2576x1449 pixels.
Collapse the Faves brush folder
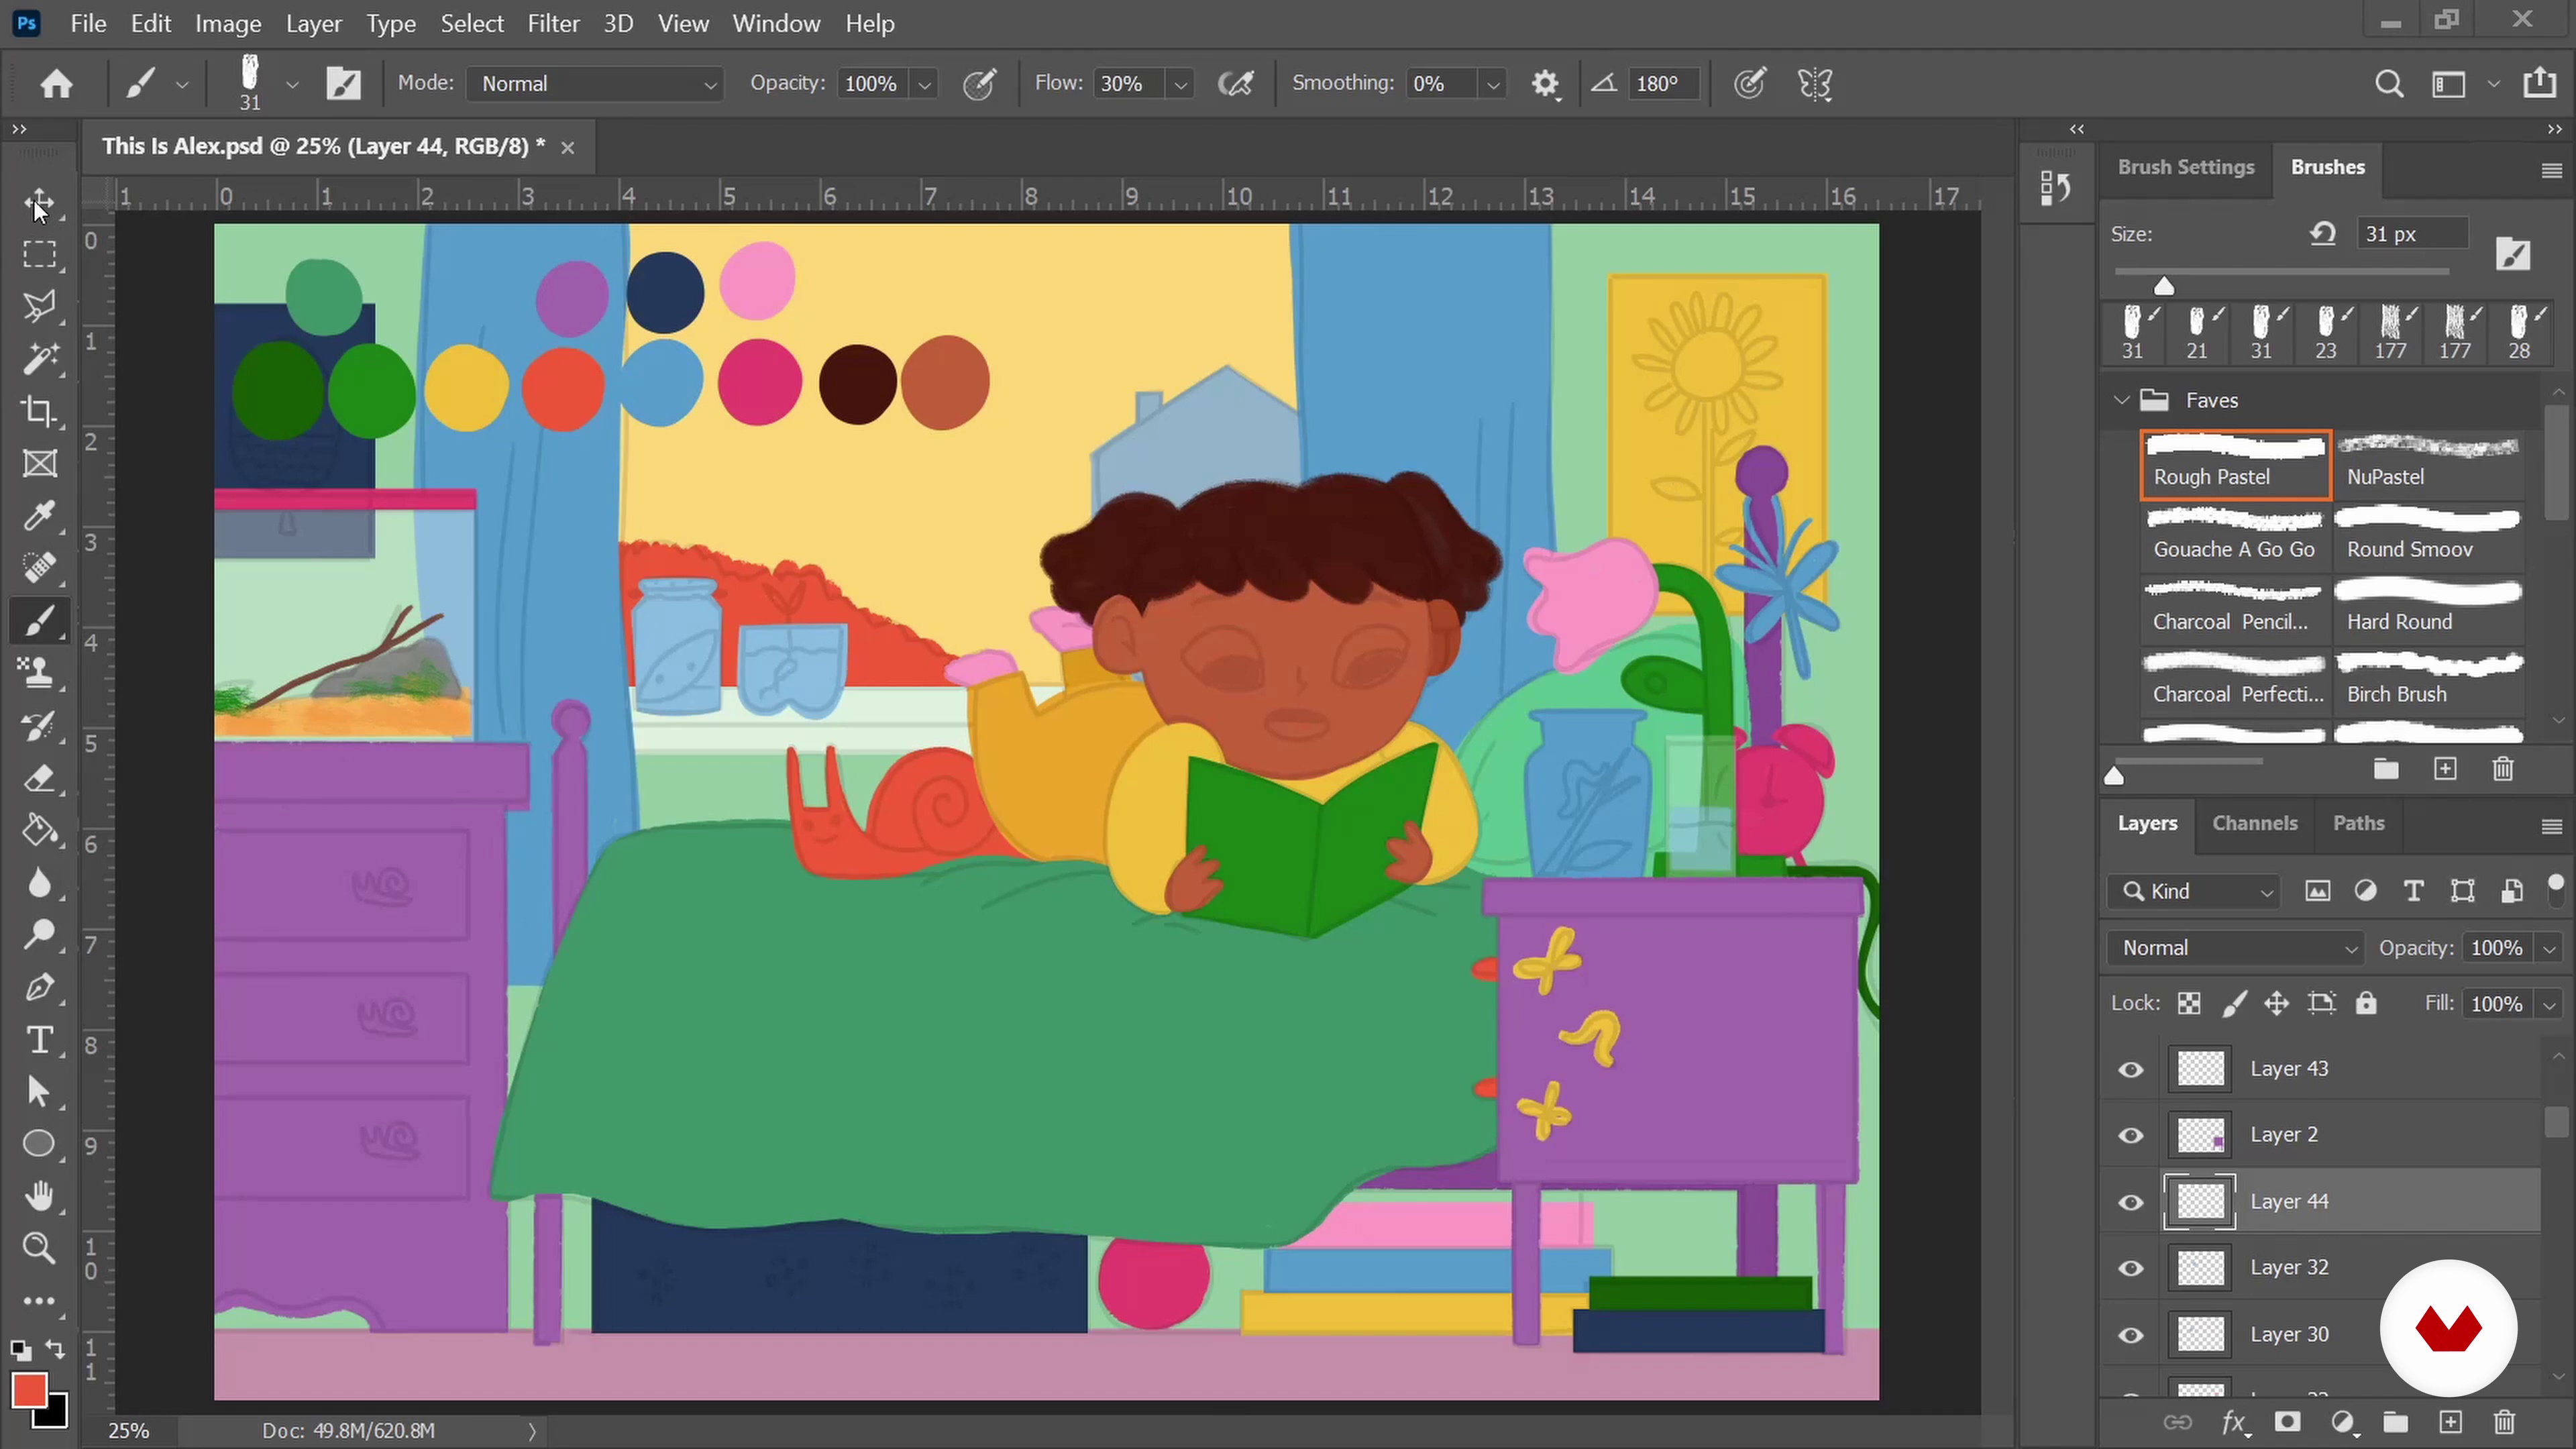coord(2121,400)
